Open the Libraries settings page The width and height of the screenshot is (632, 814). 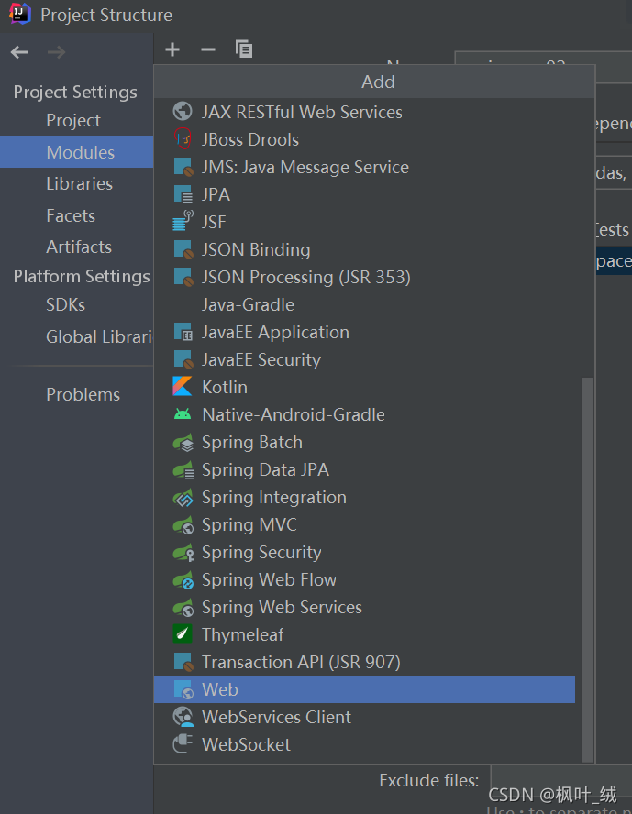76,183
